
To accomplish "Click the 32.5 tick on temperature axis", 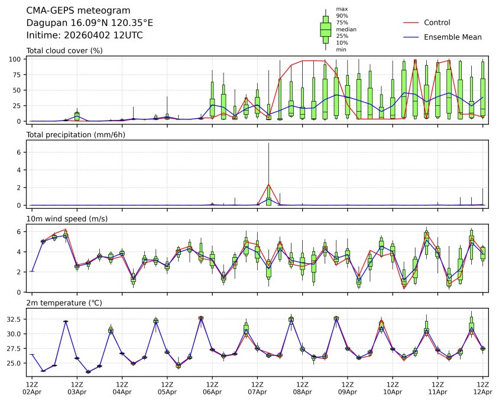I will 14,319.
